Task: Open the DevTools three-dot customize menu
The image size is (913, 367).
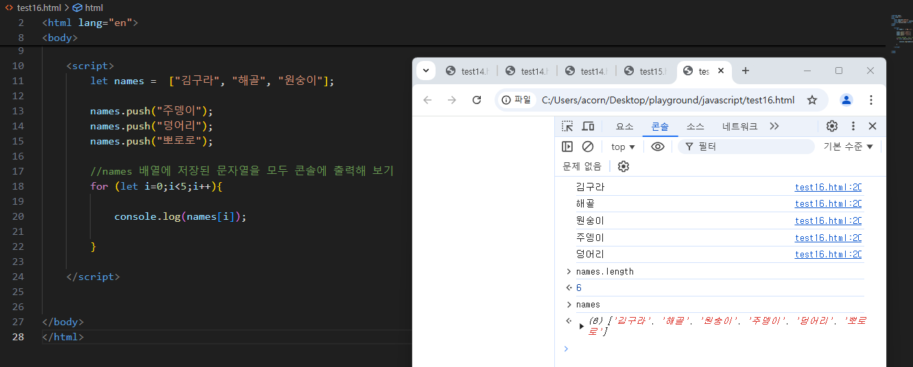Action: [x=853, y=126]
